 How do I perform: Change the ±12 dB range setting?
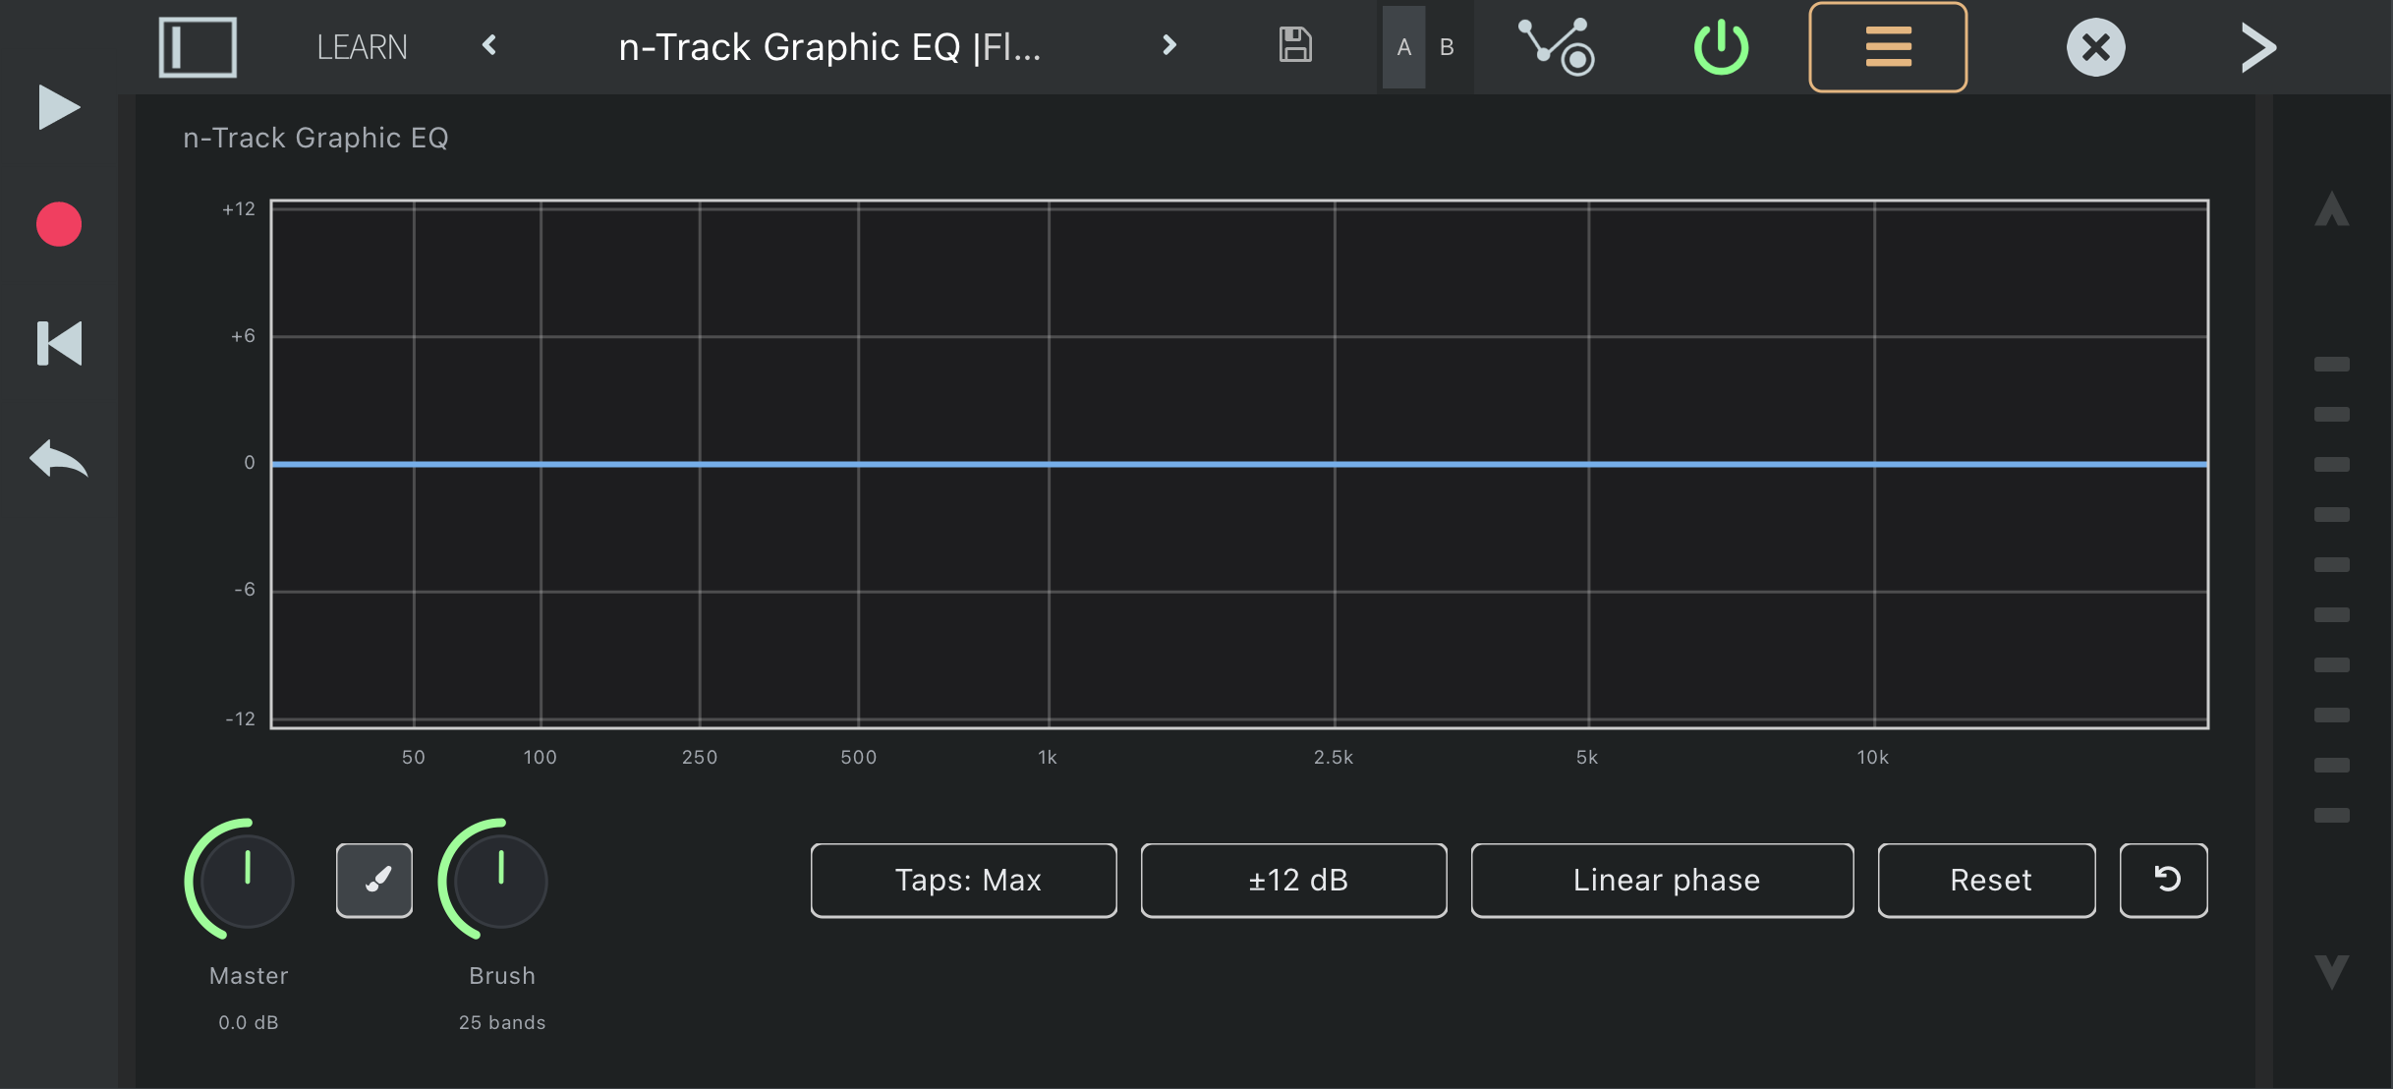pyautogui.click(x=1294, y=880)
